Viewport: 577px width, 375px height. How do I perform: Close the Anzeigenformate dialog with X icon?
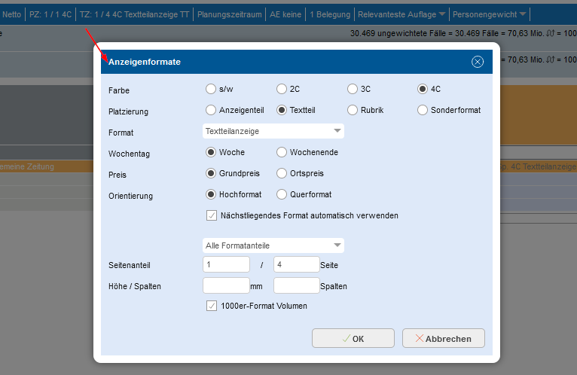coord(477,62)
